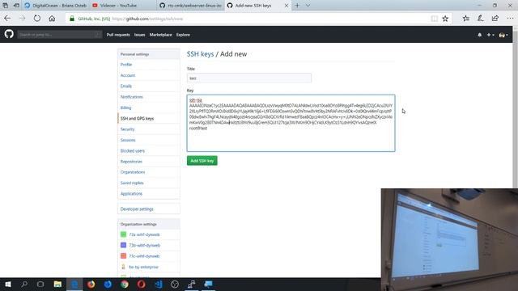This screenshot has height=291, width=518.
Task: Close the Add new SSH keys tab
Action: coord(287,6)
